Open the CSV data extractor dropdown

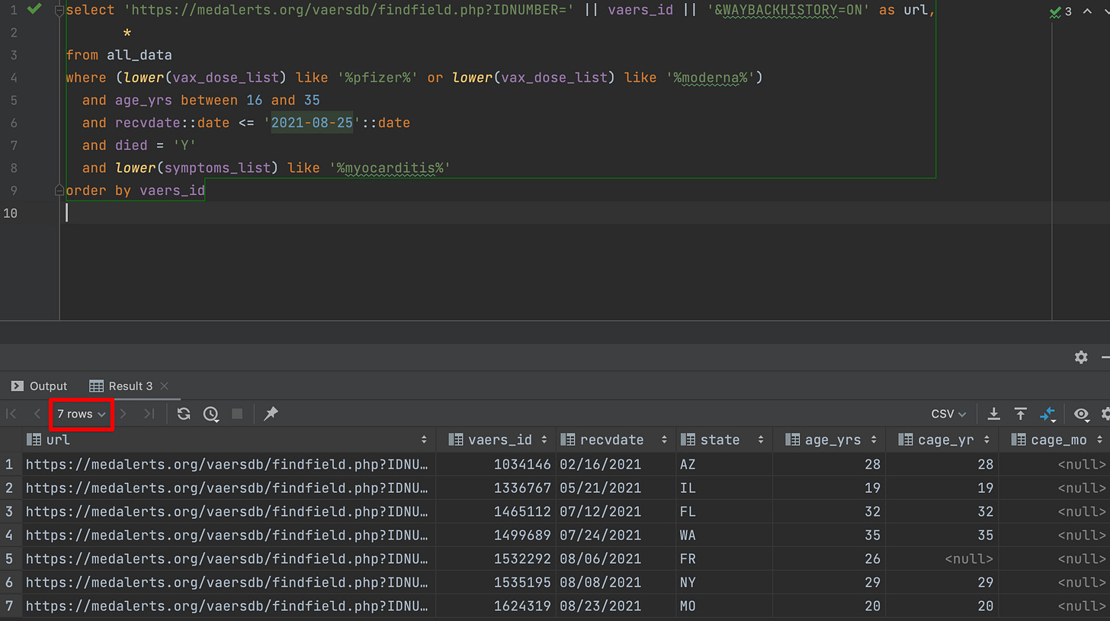(x=949, y=414)
